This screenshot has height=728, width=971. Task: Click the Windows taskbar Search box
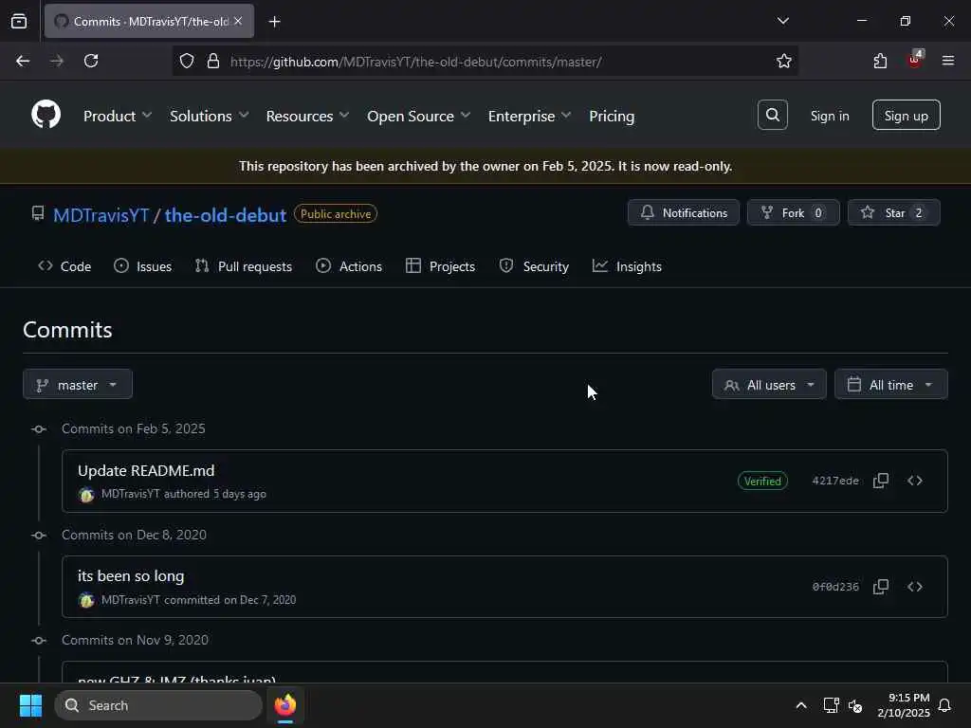click(158, 705)
